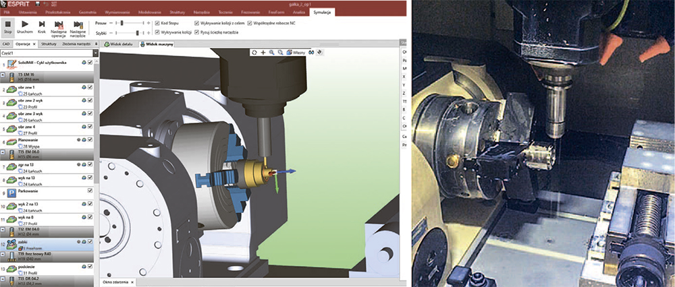Open the Geometria ribbon tab
This screenshot has height=287, width=675.
[88, 13]
